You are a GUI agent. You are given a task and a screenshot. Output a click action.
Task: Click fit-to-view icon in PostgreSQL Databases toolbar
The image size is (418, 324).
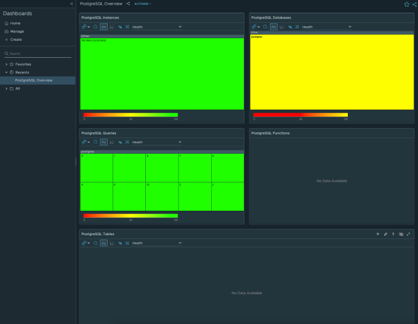(x=297, y=27)
